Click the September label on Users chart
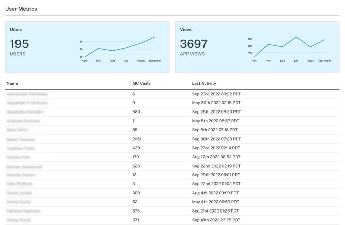Viewport: 345px width, 225px height. tap(155, 61)
